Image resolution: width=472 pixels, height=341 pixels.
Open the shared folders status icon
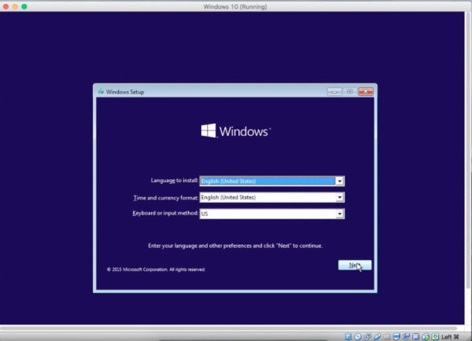pyautogui.click(x=387, y=336)
